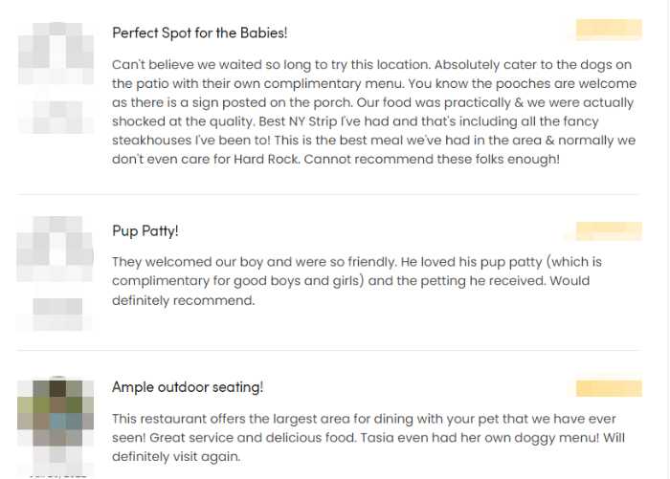The height and width of the screenshot is (479, 670).
Task: Click the Pup Patty reviewer's avatar
Action: pos(56,249)
